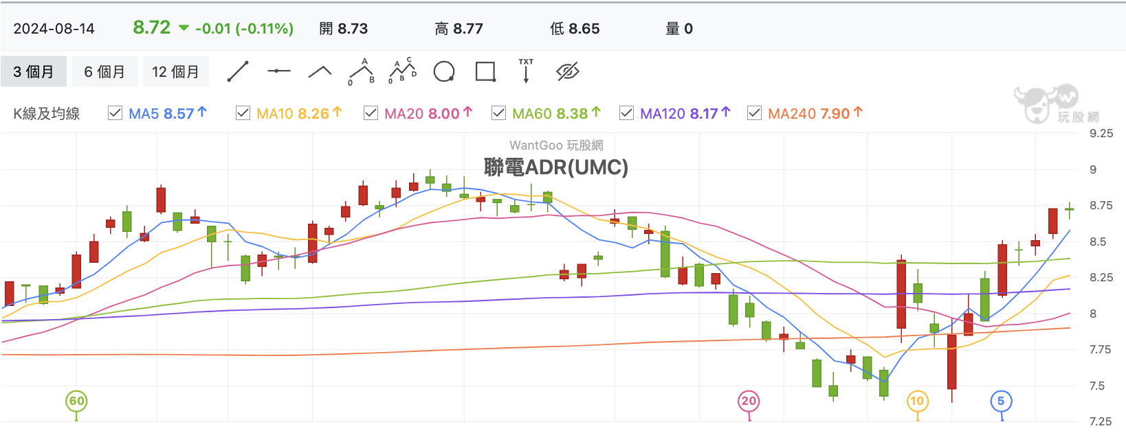This screenshot has width=1126, height=435.
Task: Click the MA120 8.17 label
Action: 685,113
